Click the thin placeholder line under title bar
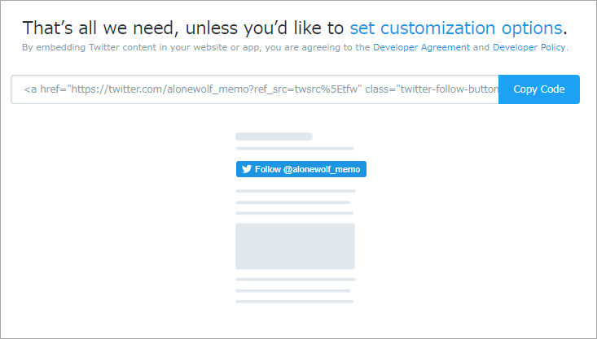 [x=295, y=149]
